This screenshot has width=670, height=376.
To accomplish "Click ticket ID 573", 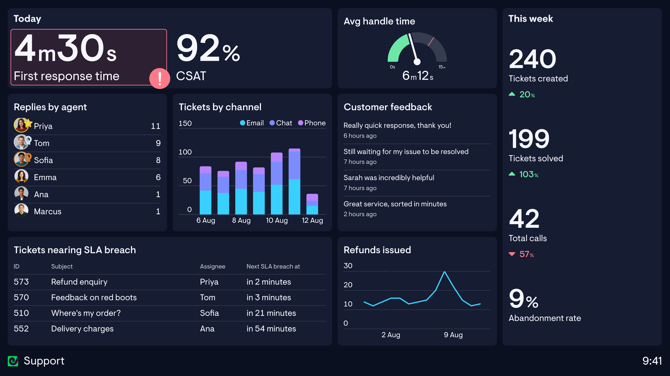I will click(x=21, y=282).
